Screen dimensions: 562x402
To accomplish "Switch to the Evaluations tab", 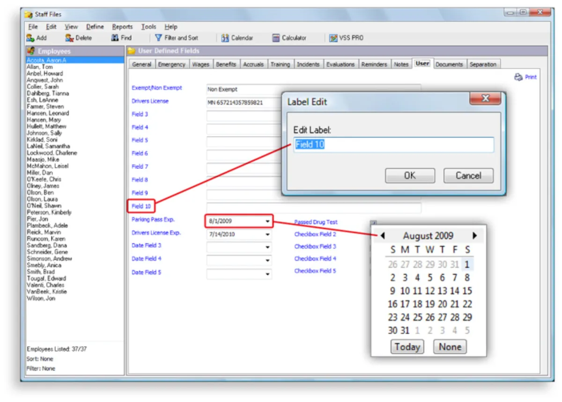I will [341, 65].
